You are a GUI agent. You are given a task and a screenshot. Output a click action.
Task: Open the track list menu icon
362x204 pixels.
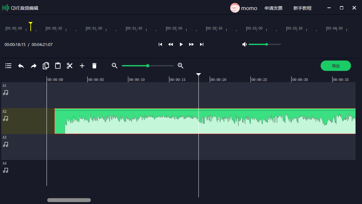click(x=8, y=66)
